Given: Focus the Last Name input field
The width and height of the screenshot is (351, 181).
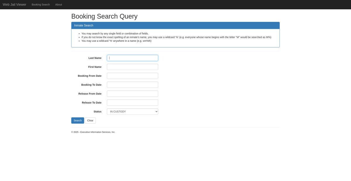Looking at the screenshot, I should pyautogui.click(x=133, y=58).
